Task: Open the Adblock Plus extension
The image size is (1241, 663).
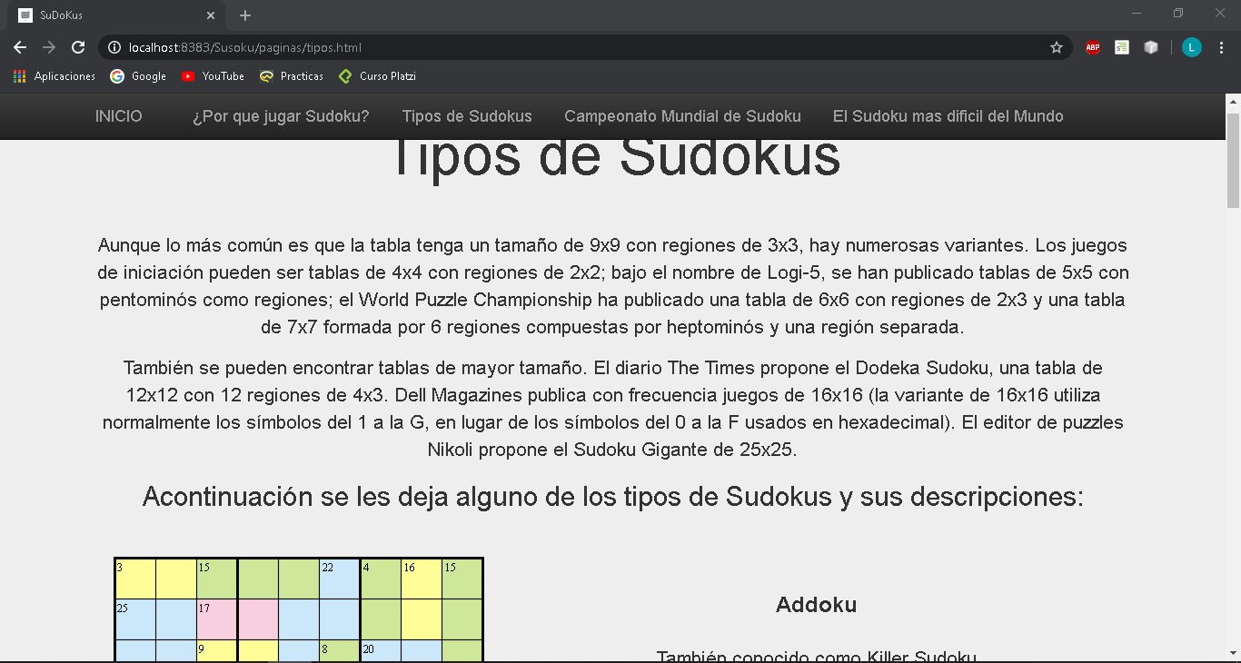Action: (1092, 47)
